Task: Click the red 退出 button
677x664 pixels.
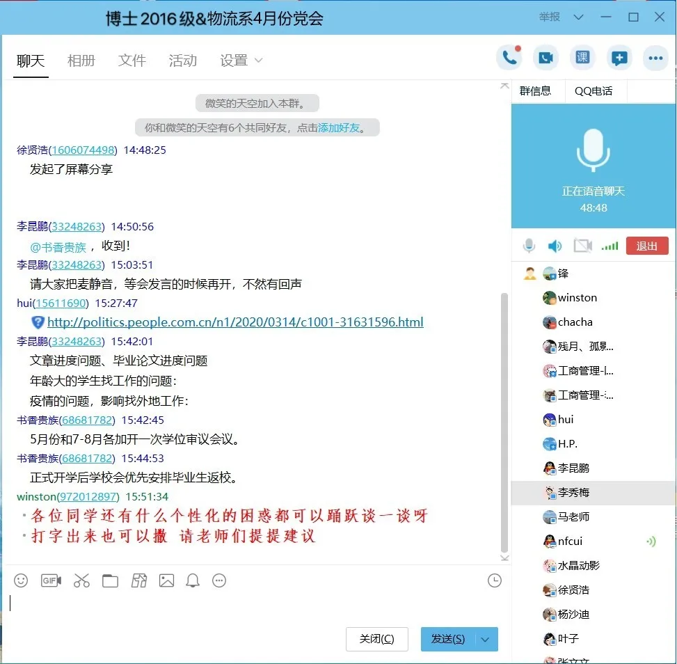Action: click(646, 246)
